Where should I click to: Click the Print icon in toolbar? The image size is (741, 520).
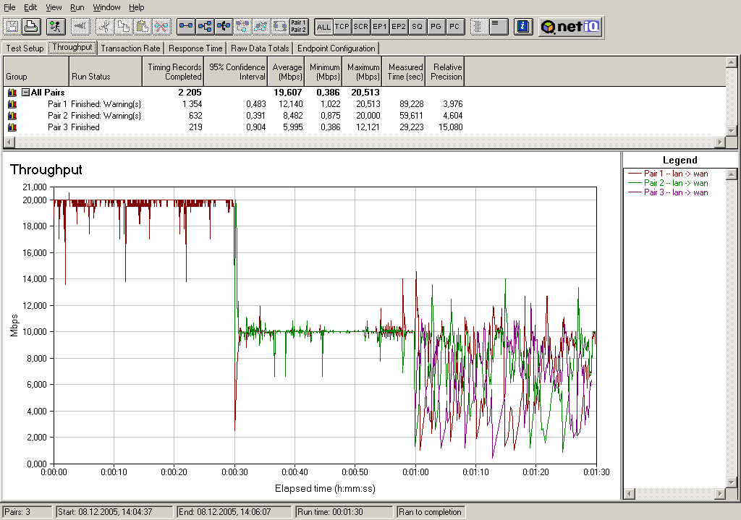coord(30,27)
